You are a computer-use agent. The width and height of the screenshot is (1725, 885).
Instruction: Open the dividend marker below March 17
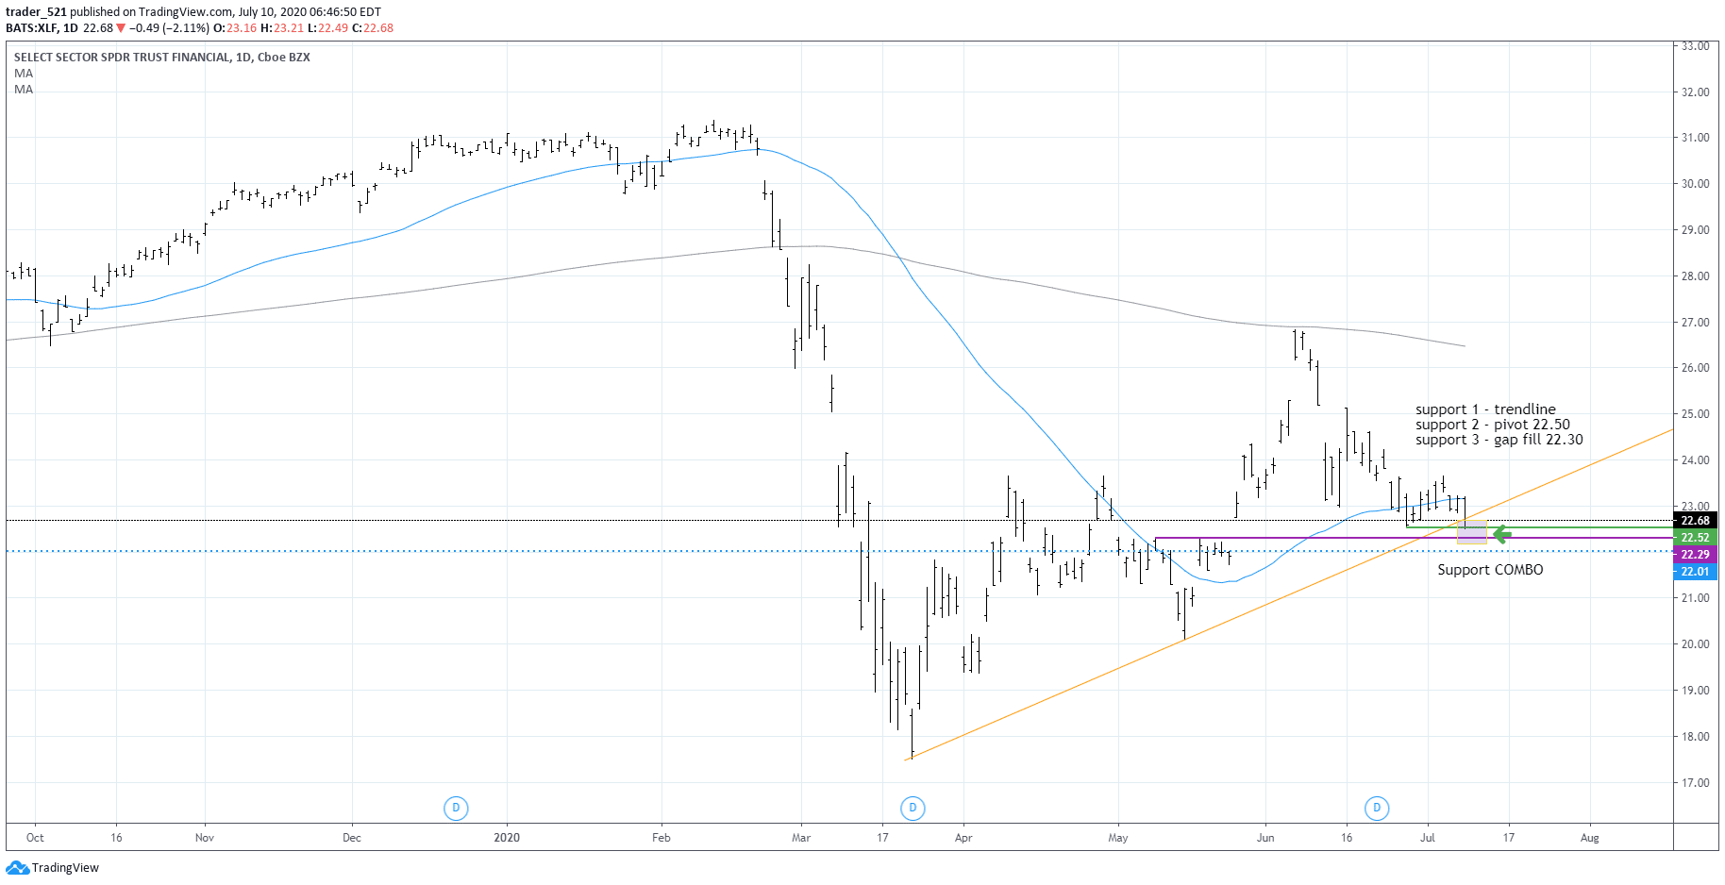pyautogui.click(x=912, y=808)
